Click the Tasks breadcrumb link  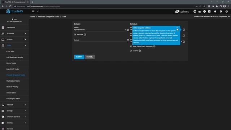tap(33, 17)
